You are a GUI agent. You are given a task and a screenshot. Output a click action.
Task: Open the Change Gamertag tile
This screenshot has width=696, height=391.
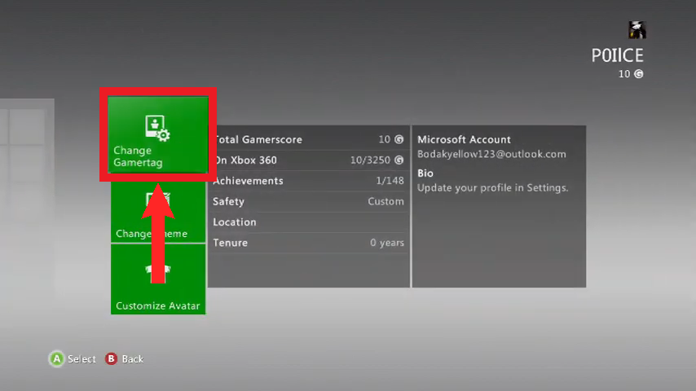pyautogui.click(x=158, y=134)
